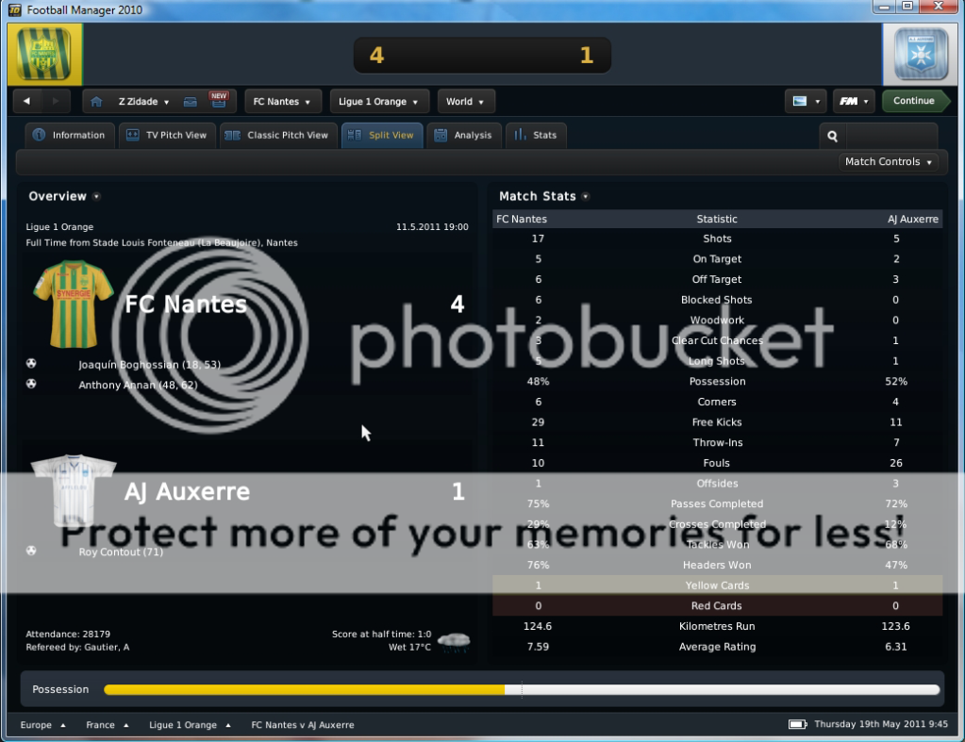Open the World dropdown menu
The image size is (965, 742).
tap(465, 102)
